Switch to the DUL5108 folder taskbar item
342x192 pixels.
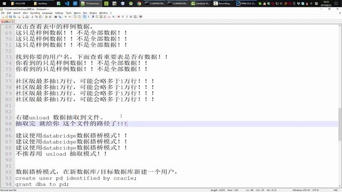coord(20,4)
